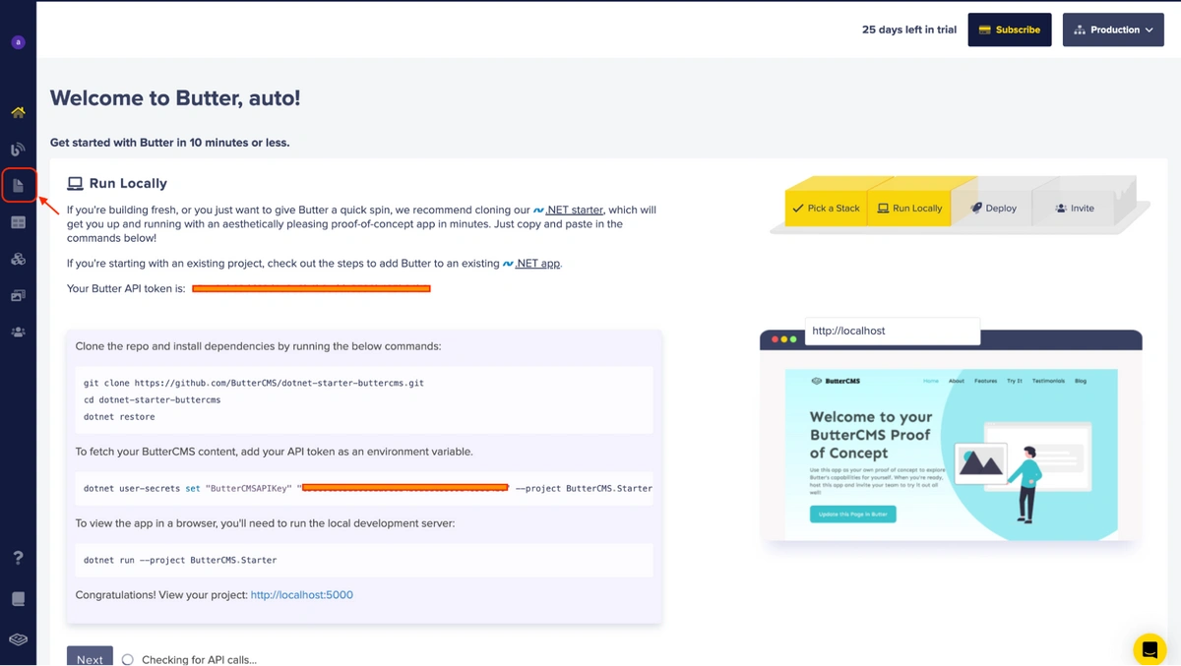Open the http://localhost:5000 link
The width and height of the screenshot is (1181, 666).
(301, 595)
